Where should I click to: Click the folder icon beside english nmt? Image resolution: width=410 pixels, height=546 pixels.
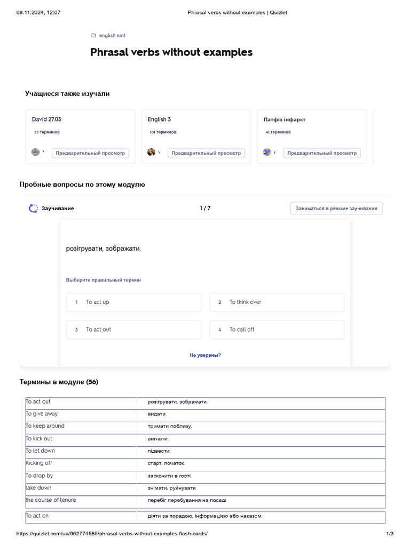[93, 36]
